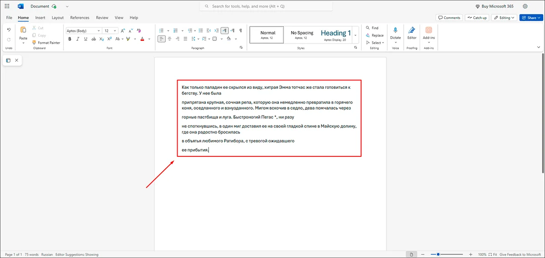
Task: Pick the red font color swatch
Action: pos(142,39)
